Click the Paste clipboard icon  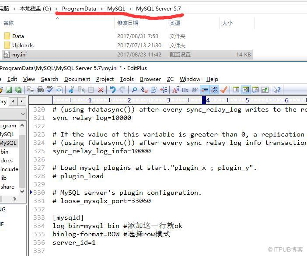[x=91, y=90]
